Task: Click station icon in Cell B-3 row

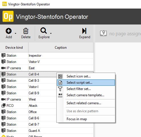Action: [3, 81]
